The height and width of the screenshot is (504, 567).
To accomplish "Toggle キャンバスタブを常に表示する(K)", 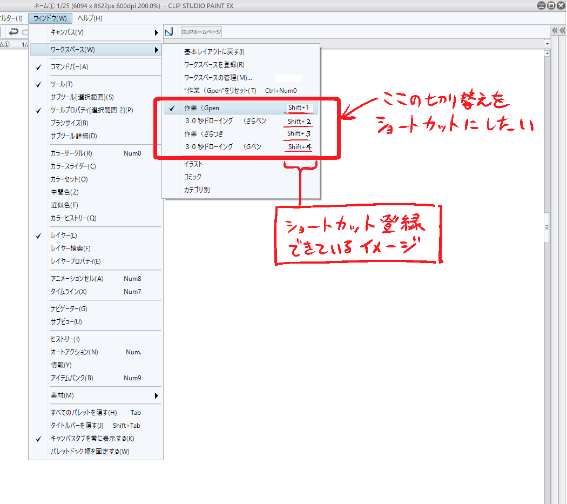I will pyautogui.click(x=96, y=439).
